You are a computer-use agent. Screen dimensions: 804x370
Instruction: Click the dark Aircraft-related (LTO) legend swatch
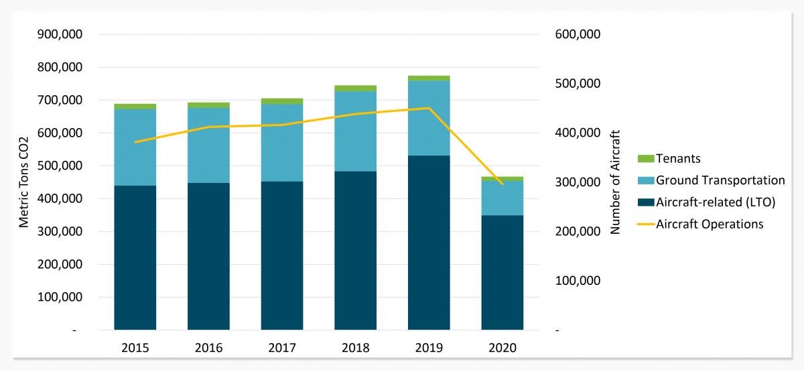pos(647,202)
